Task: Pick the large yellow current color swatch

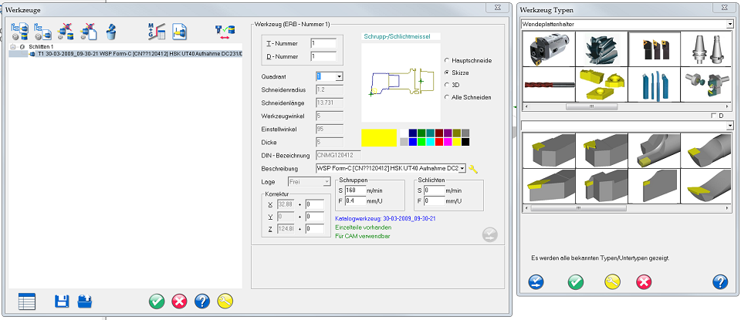Action: point(379,137)
